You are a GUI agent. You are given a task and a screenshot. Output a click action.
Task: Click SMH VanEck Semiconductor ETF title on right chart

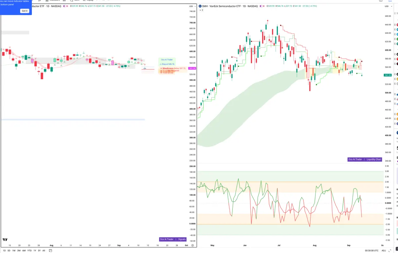coord(230,6)
